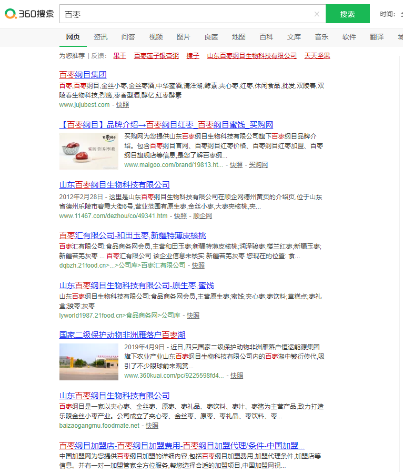Screen dimensions: 403x472
Task: Go to the 百科 tab
Action: [x=266, y=37]
